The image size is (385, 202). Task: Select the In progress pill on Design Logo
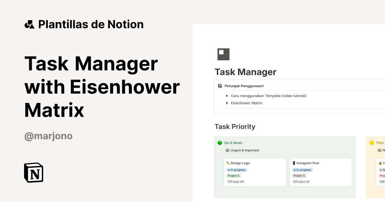236,170
